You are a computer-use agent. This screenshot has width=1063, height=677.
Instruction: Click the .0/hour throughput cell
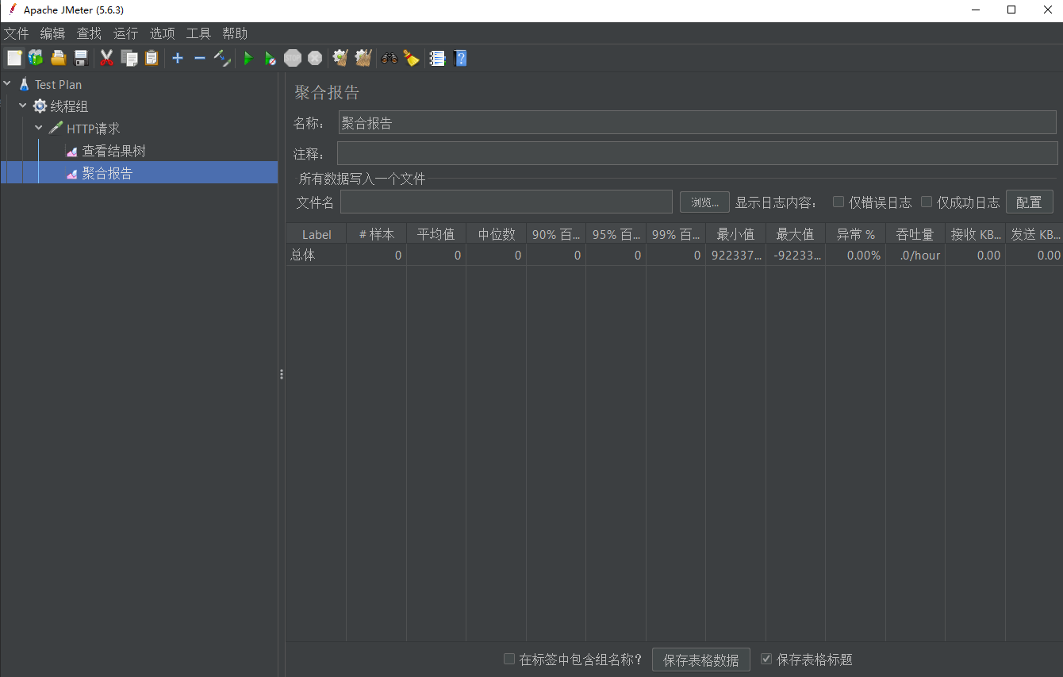click(915, 255)
